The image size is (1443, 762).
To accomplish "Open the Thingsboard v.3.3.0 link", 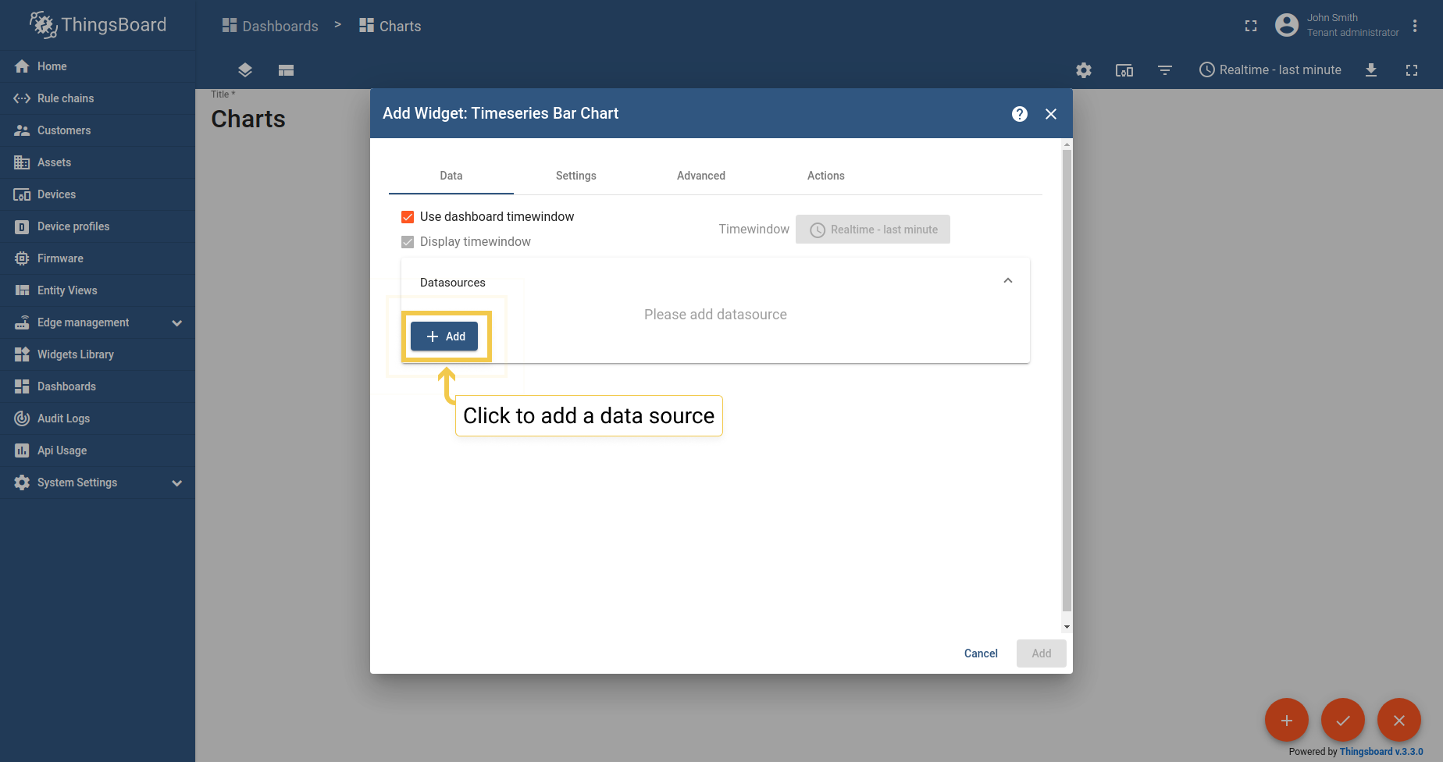I will [1383, 751].
